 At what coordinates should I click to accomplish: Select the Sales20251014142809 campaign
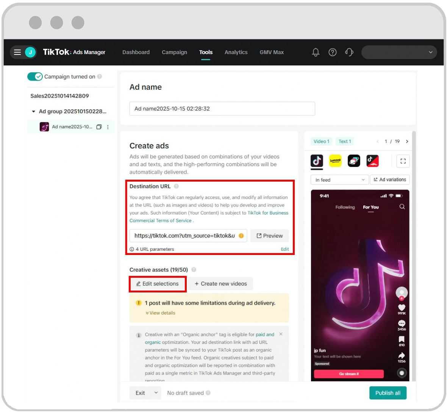coord(59,96)
